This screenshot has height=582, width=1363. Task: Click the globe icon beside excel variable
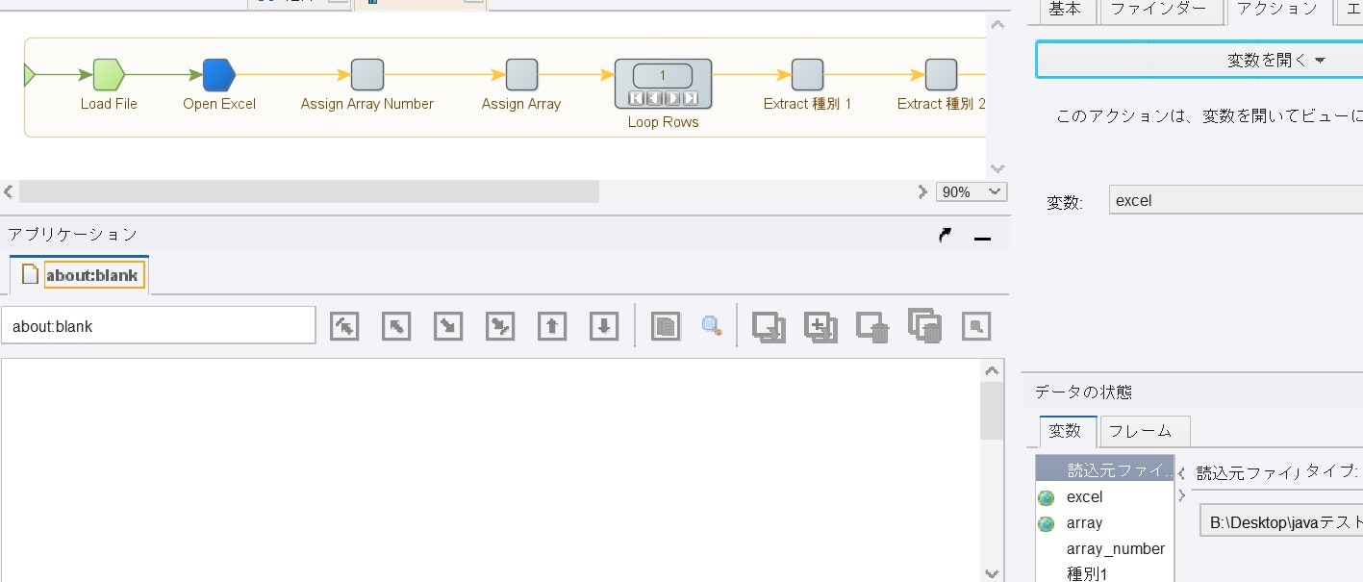pyautogui.click(x=1047, y=498)
